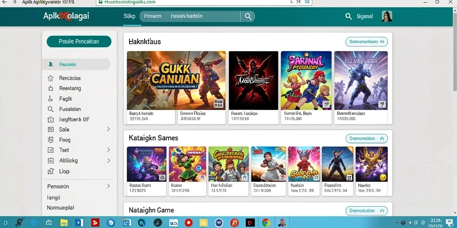This screenshot has width=457, height=228.
Task: Expand the Alliliskg submenu chevron
Action: (x=108, y=160)
